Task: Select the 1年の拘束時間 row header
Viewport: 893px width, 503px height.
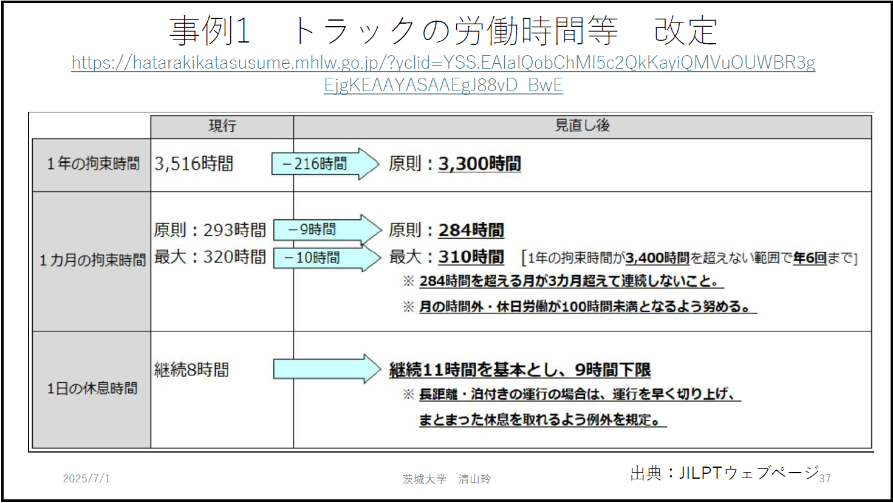Action: [93, 164]
